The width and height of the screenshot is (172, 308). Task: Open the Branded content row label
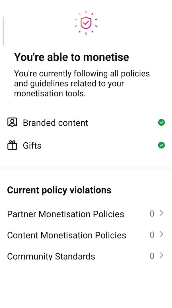[x=56, y=123]
